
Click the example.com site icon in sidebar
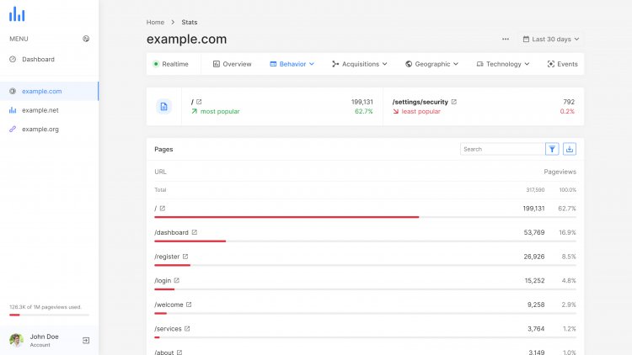13,91
